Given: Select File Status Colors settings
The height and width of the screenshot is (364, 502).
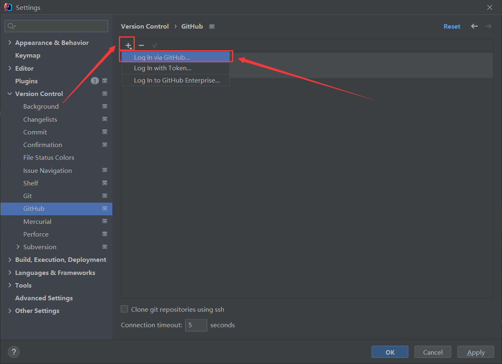Looking at the screenshot, I should pyautogui.click(x=49, y=157).
